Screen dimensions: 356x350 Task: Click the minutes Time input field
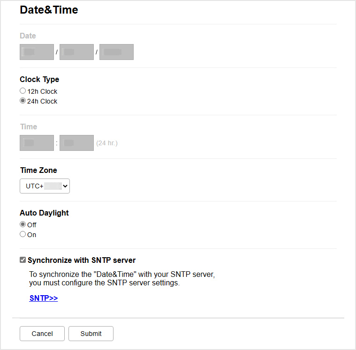coord(76,143)
